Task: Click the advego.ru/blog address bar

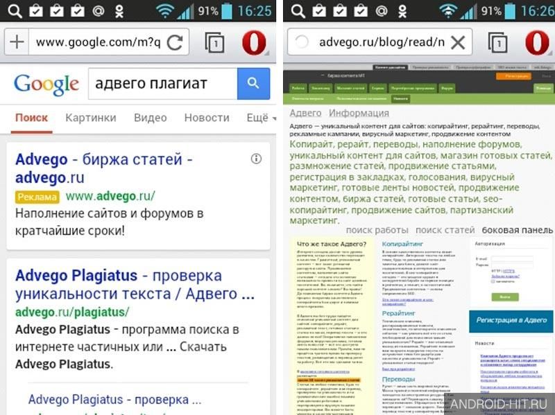Action: (x=382, y=42)
